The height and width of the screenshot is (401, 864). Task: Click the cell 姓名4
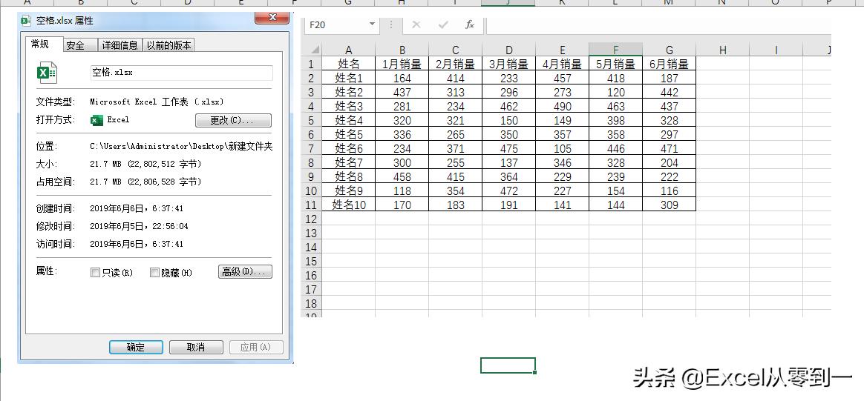[349, 120]
